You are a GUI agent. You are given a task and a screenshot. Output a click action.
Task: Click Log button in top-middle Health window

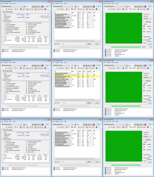(97, 44)
